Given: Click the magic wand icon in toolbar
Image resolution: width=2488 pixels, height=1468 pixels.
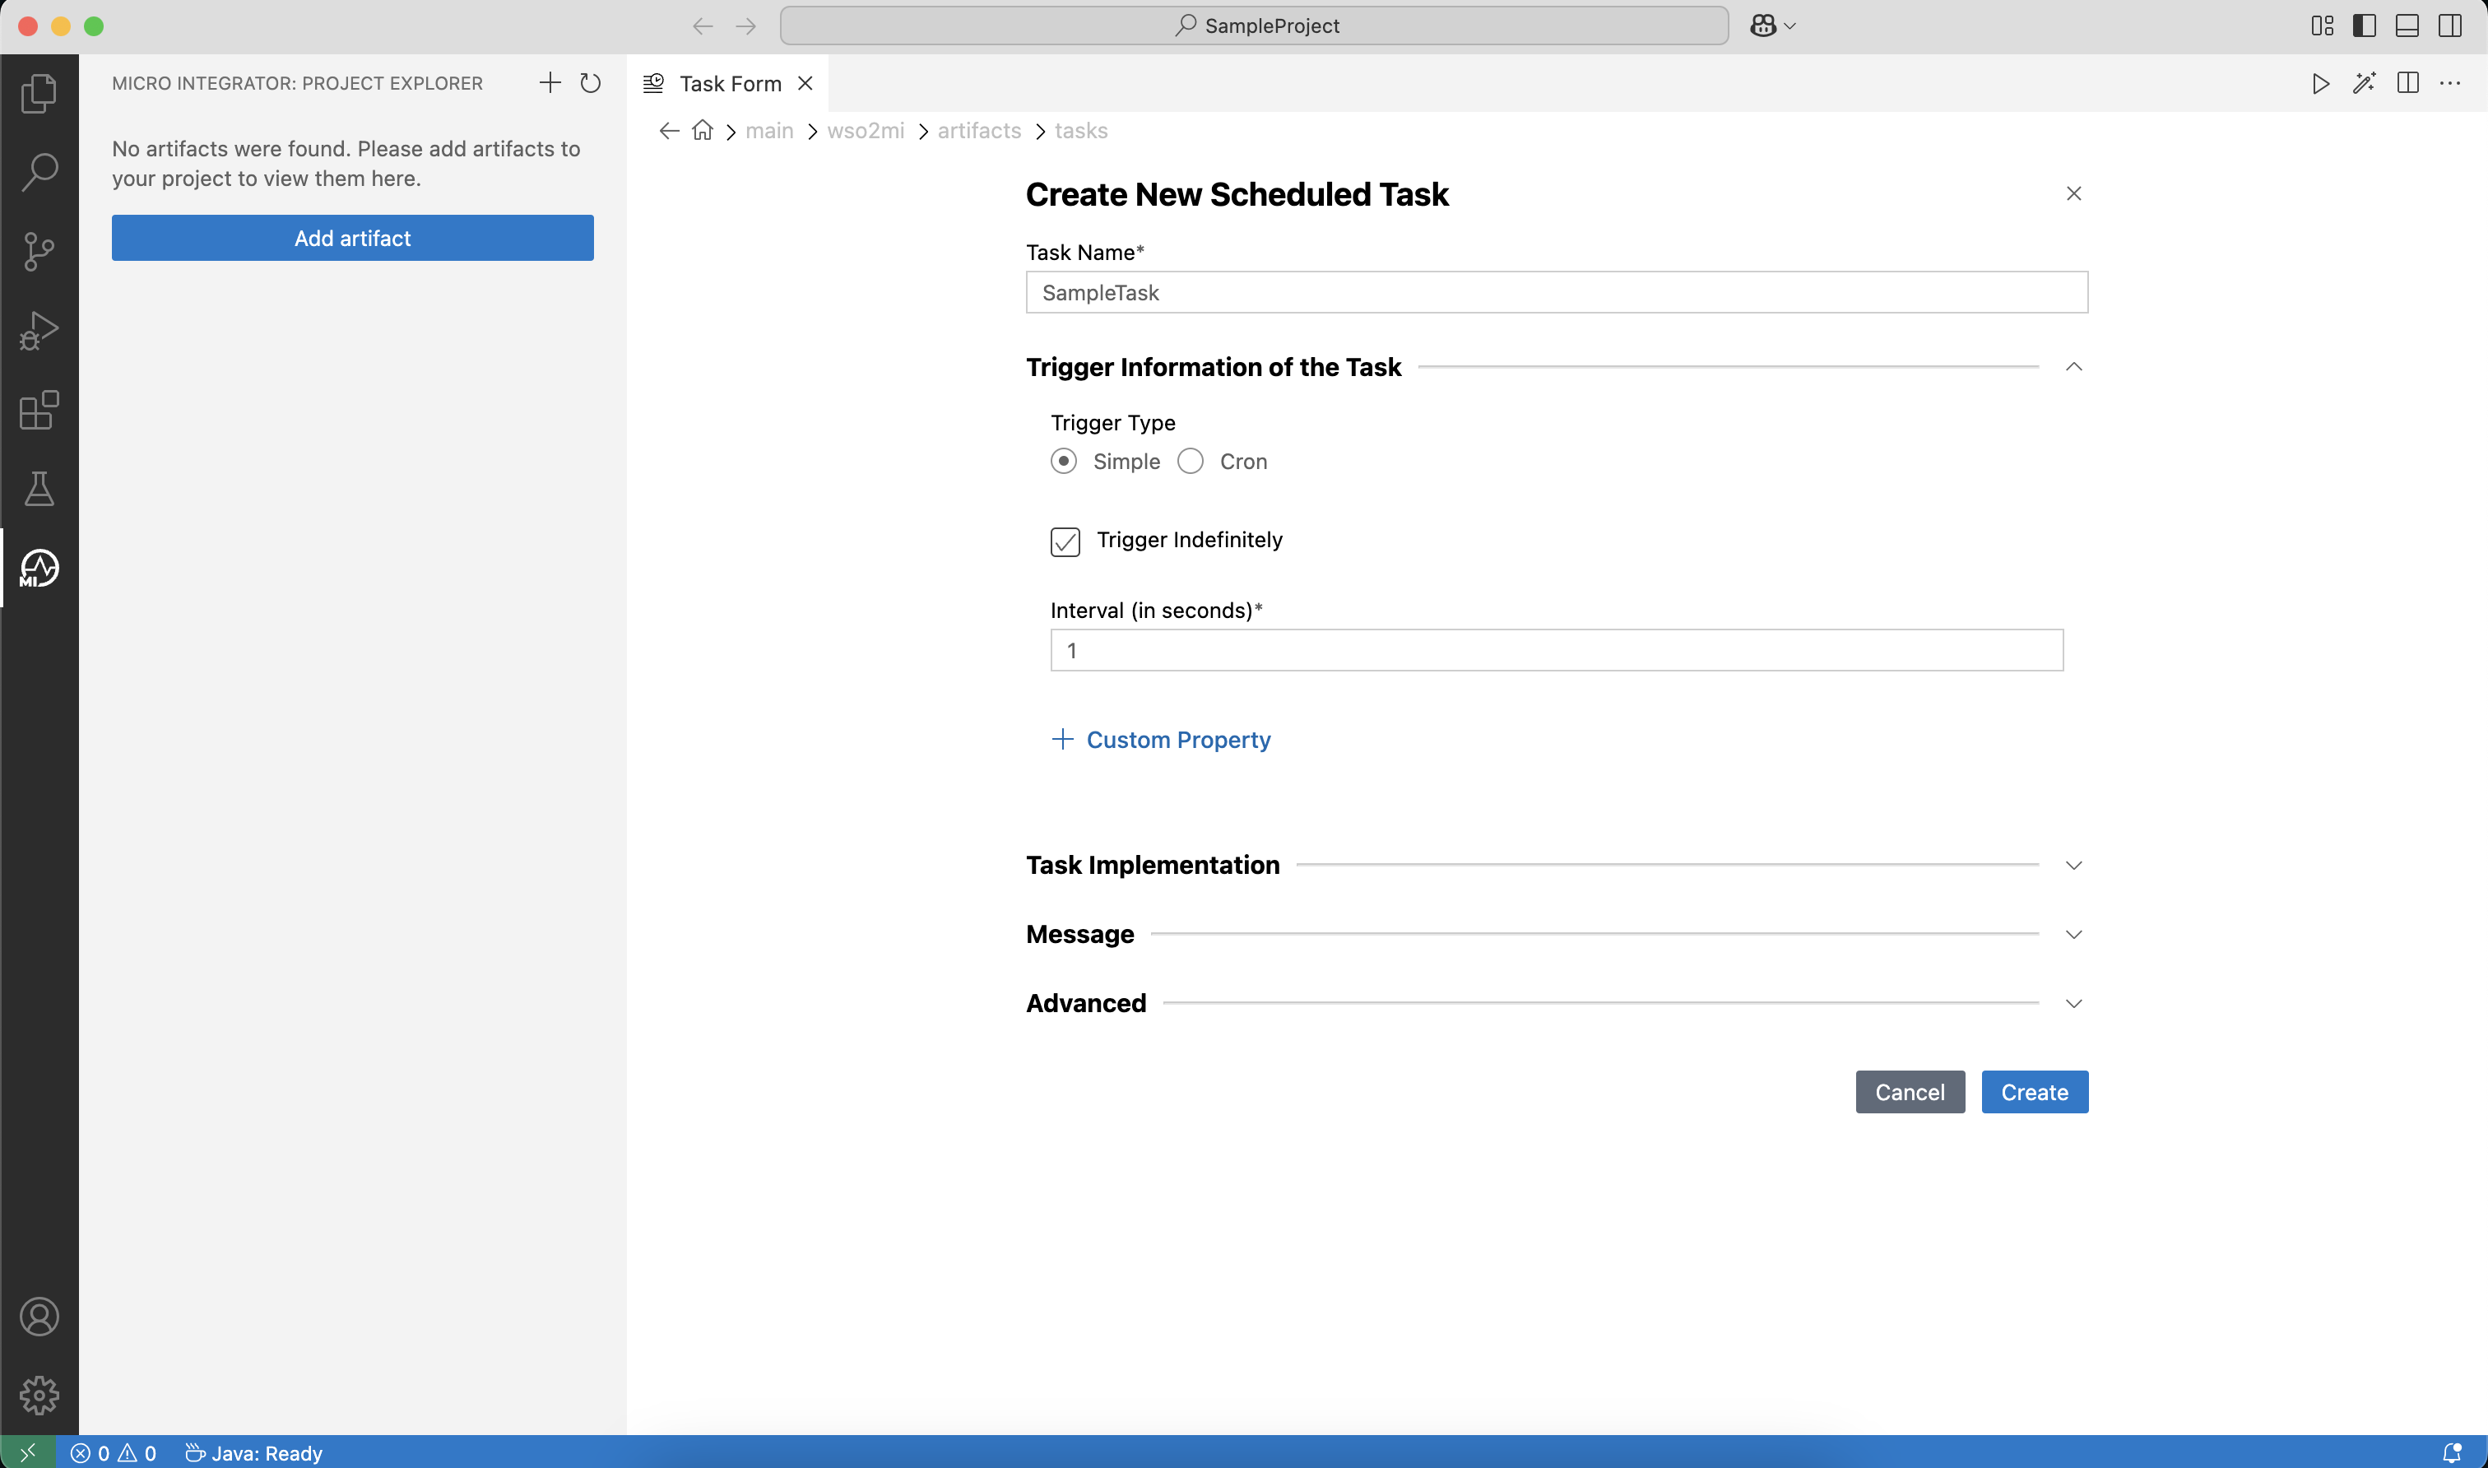Looking at the screenshot, I should [x=2365, y=83].
